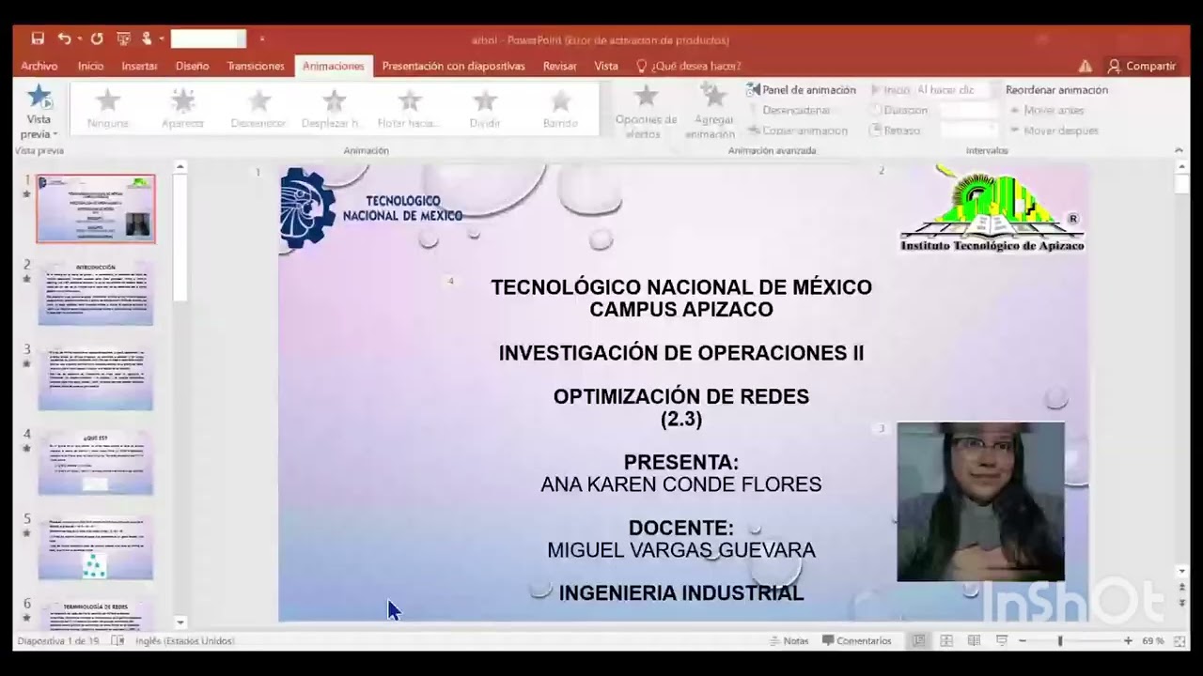
Task: Save the presentation using the floppy disk icon
Action: point(38,38)
